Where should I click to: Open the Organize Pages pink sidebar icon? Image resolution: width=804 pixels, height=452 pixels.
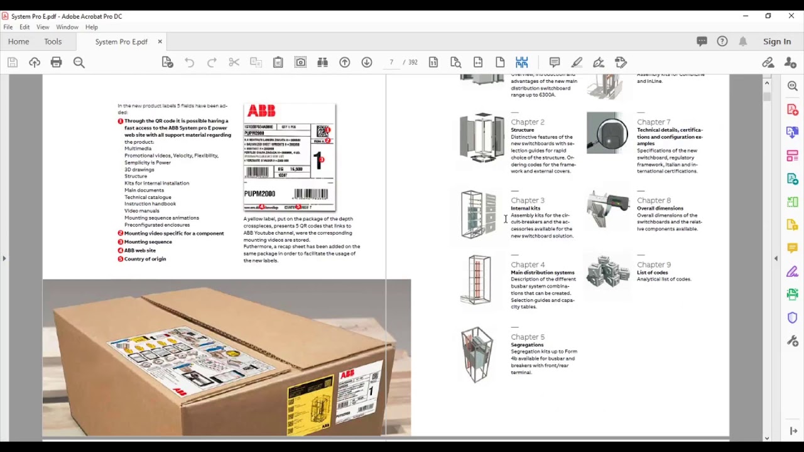793,156
